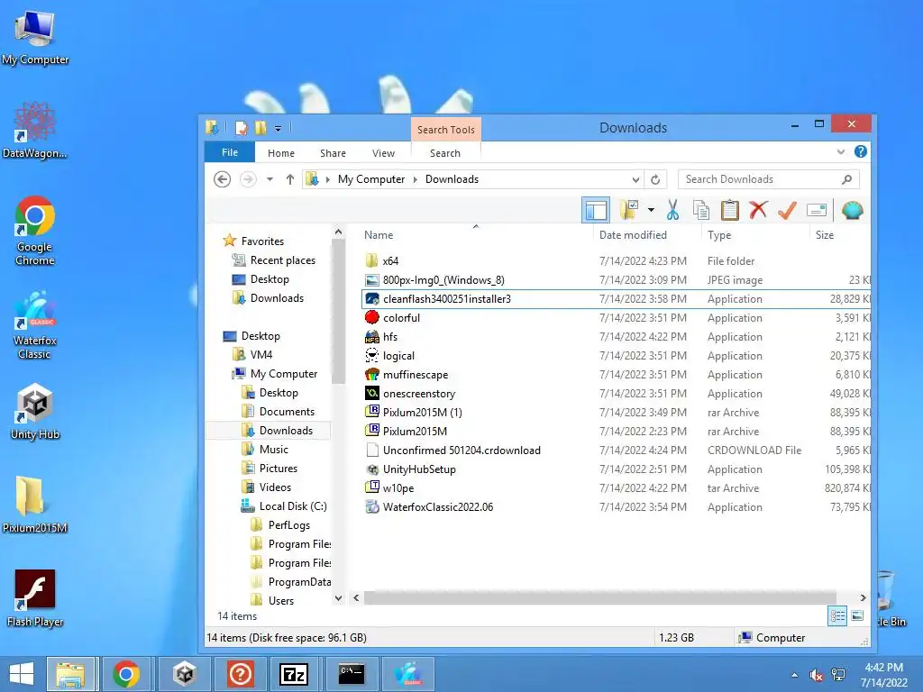Toggle the navigation pane toolbar button
This screenshot has width=923, height=692.
click(x=596, y=210)
